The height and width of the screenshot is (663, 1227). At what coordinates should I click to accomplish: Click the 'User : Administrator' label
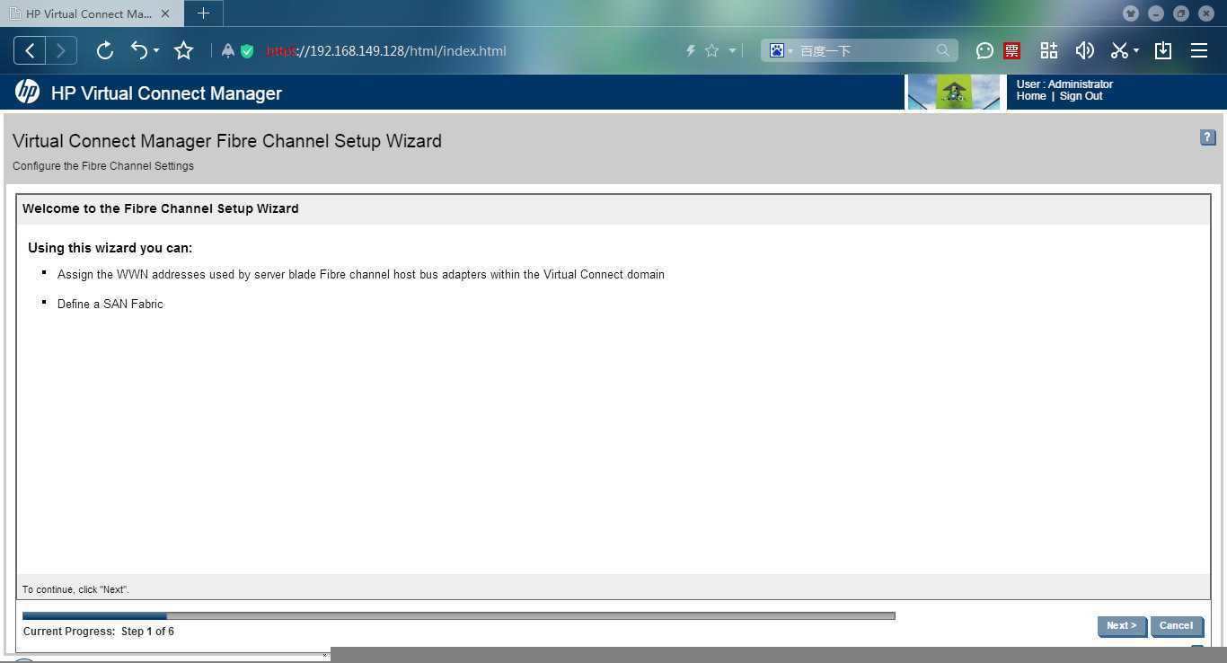point(1064,84)
